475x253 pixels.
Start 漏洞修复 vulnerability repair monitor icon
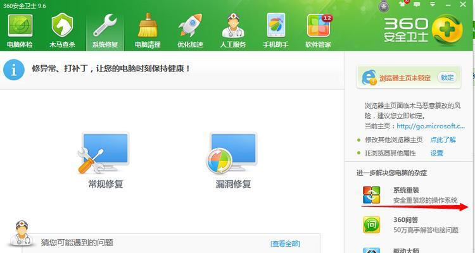232,153
